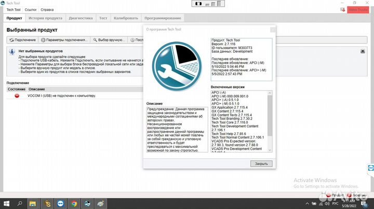Switch to the Продукт tab
Image resolution: width=374 pixels, height=209 pixels.
pyautogui.click(x=15, y=18)
